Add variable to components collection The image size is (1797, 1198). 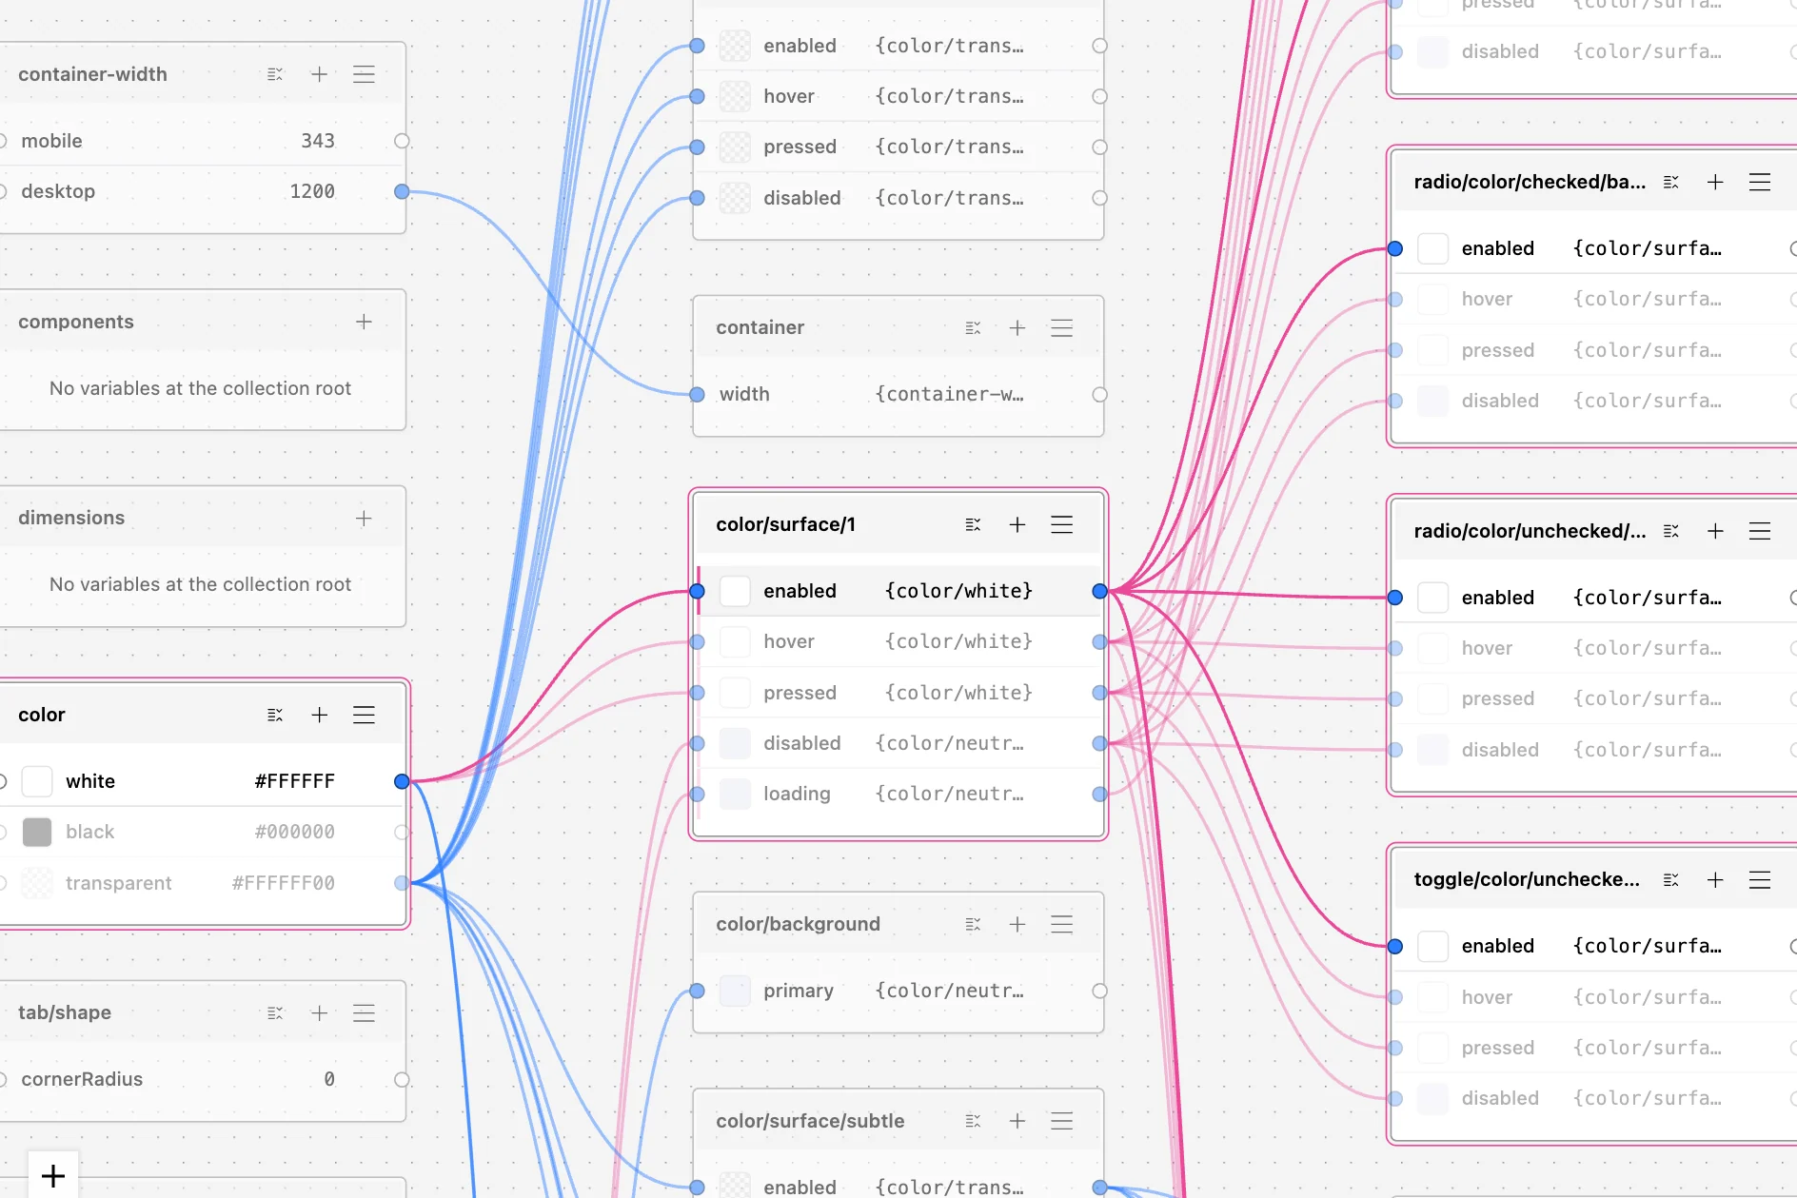click(x=364, y=322)
